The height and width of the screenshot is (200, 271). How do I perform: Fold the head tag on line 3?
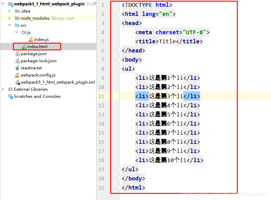pos(119,23)
